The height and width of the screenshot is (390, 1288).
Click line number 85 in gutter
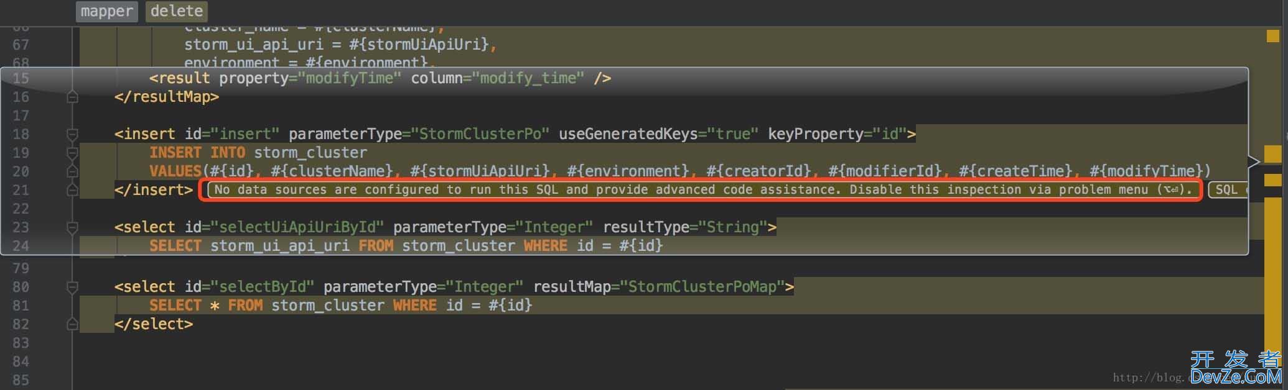(21, 380)
